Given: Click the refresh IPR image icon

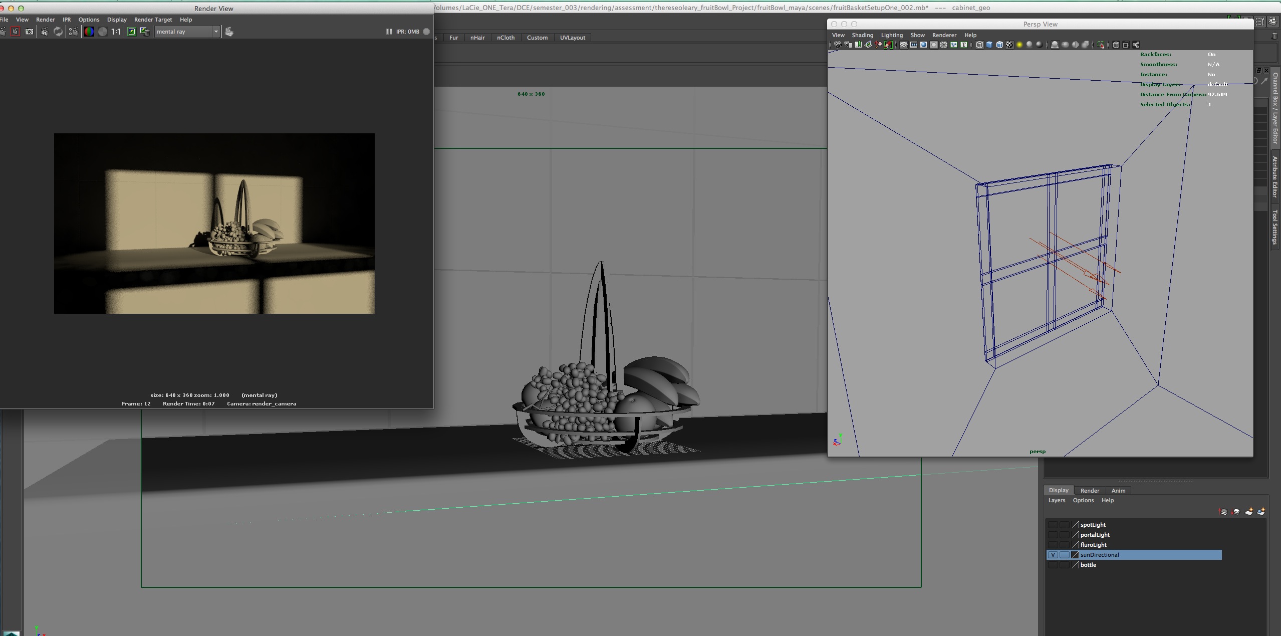Looking at the screenshot, I should [x=58, y=32].
